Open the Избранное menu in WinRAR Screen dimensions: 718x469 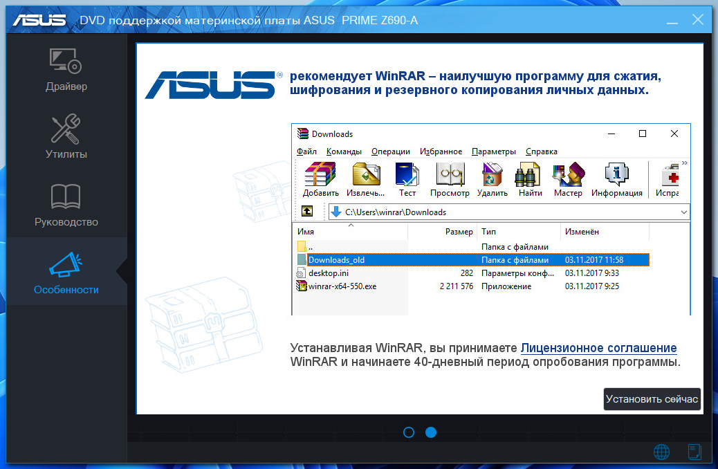click(441, 151)
